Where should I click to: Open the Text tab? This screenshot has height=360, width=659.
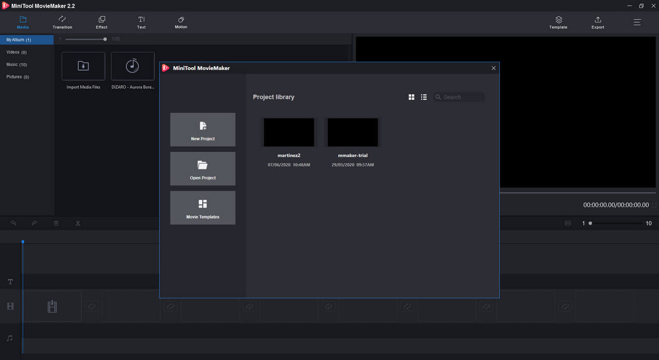(x=141, y=23)
